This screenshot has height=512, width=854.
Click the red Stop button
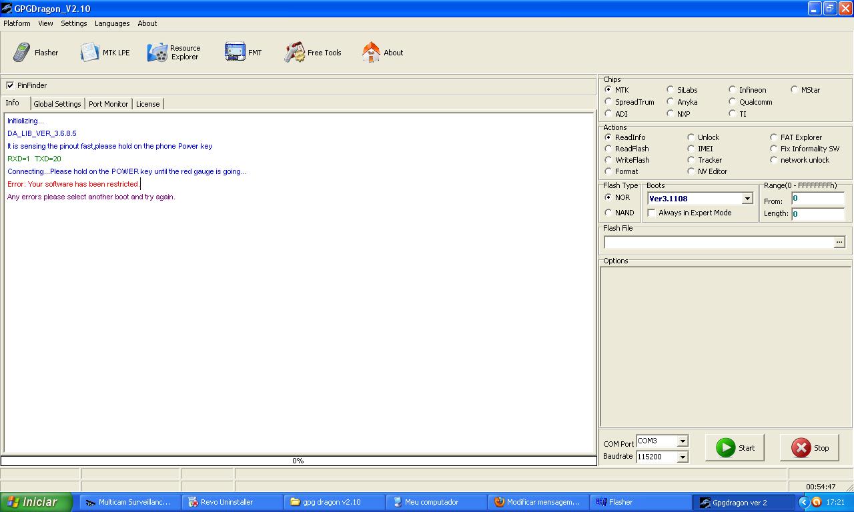(809, 448)
